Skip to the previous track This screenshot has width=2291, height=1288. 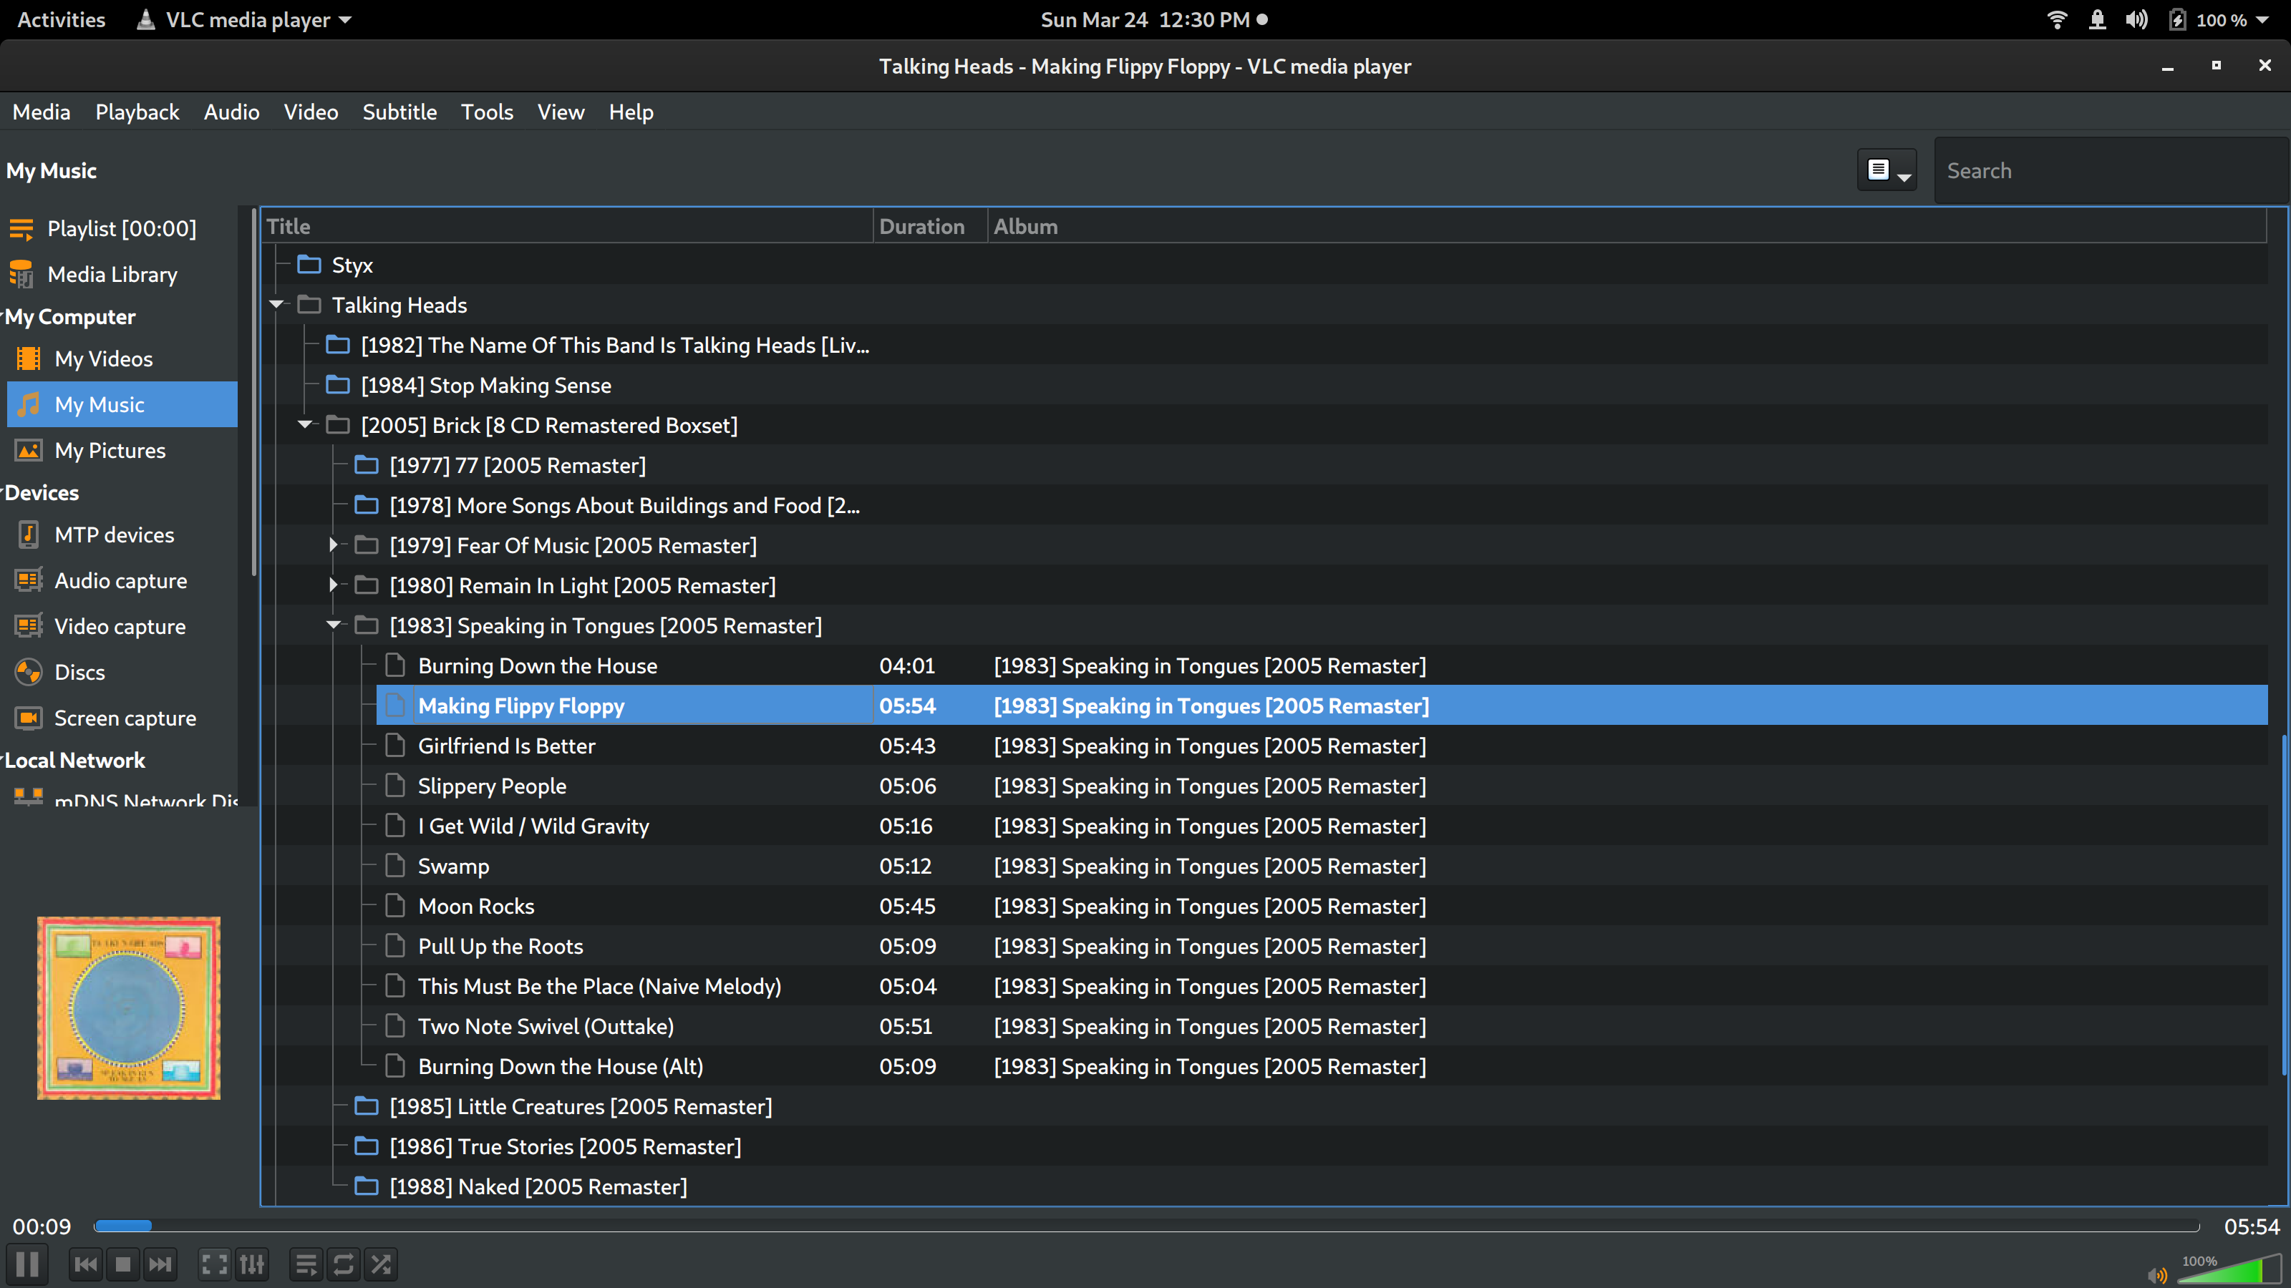pos(86,1263)
